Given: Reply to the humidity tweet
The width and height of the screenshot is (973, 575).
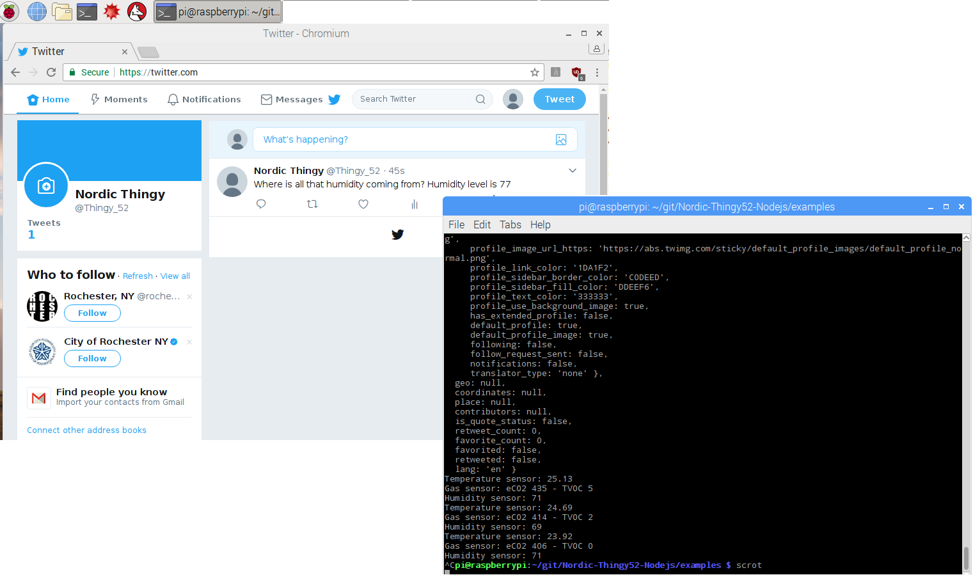Looking at the screenshot, I should click(261, 204).
